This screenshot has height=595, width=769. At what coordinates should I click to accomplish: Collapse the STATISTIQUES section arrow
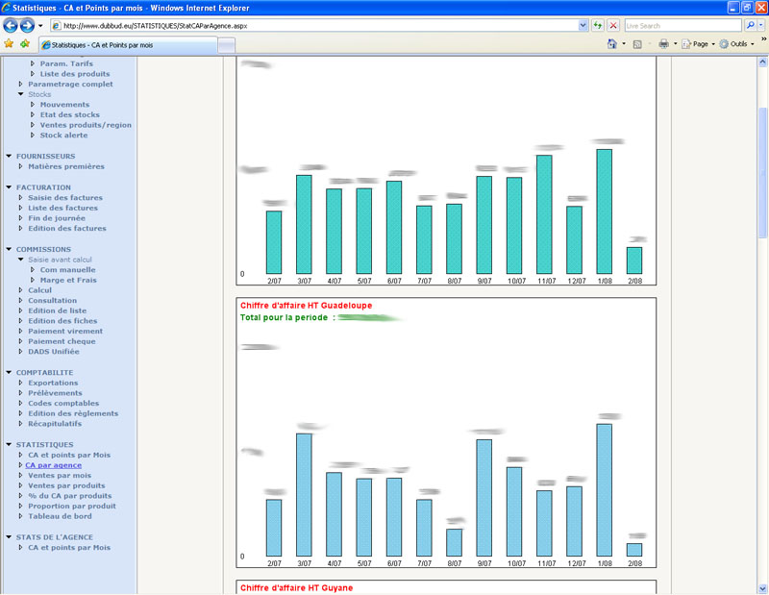tap(9, 445)
